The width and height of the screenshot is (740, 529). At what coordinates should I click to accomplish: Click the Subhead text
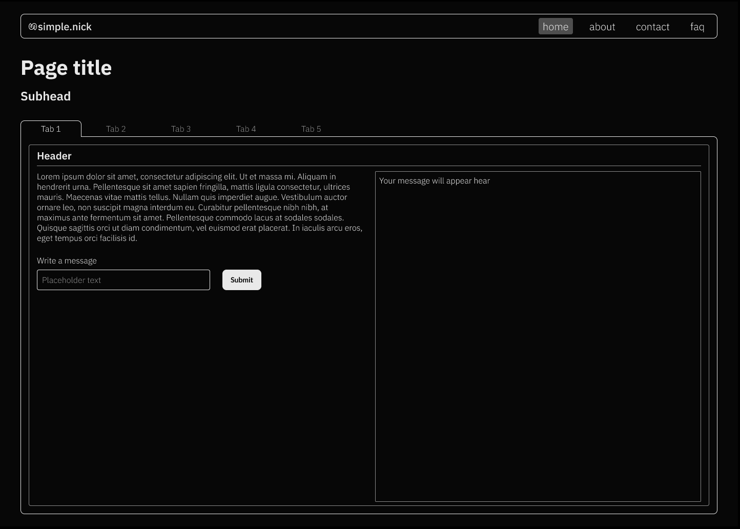point(46,96)
